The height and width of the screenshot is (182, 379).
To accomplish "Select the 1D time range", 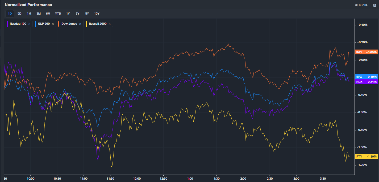I will click(x=10, y=14).
